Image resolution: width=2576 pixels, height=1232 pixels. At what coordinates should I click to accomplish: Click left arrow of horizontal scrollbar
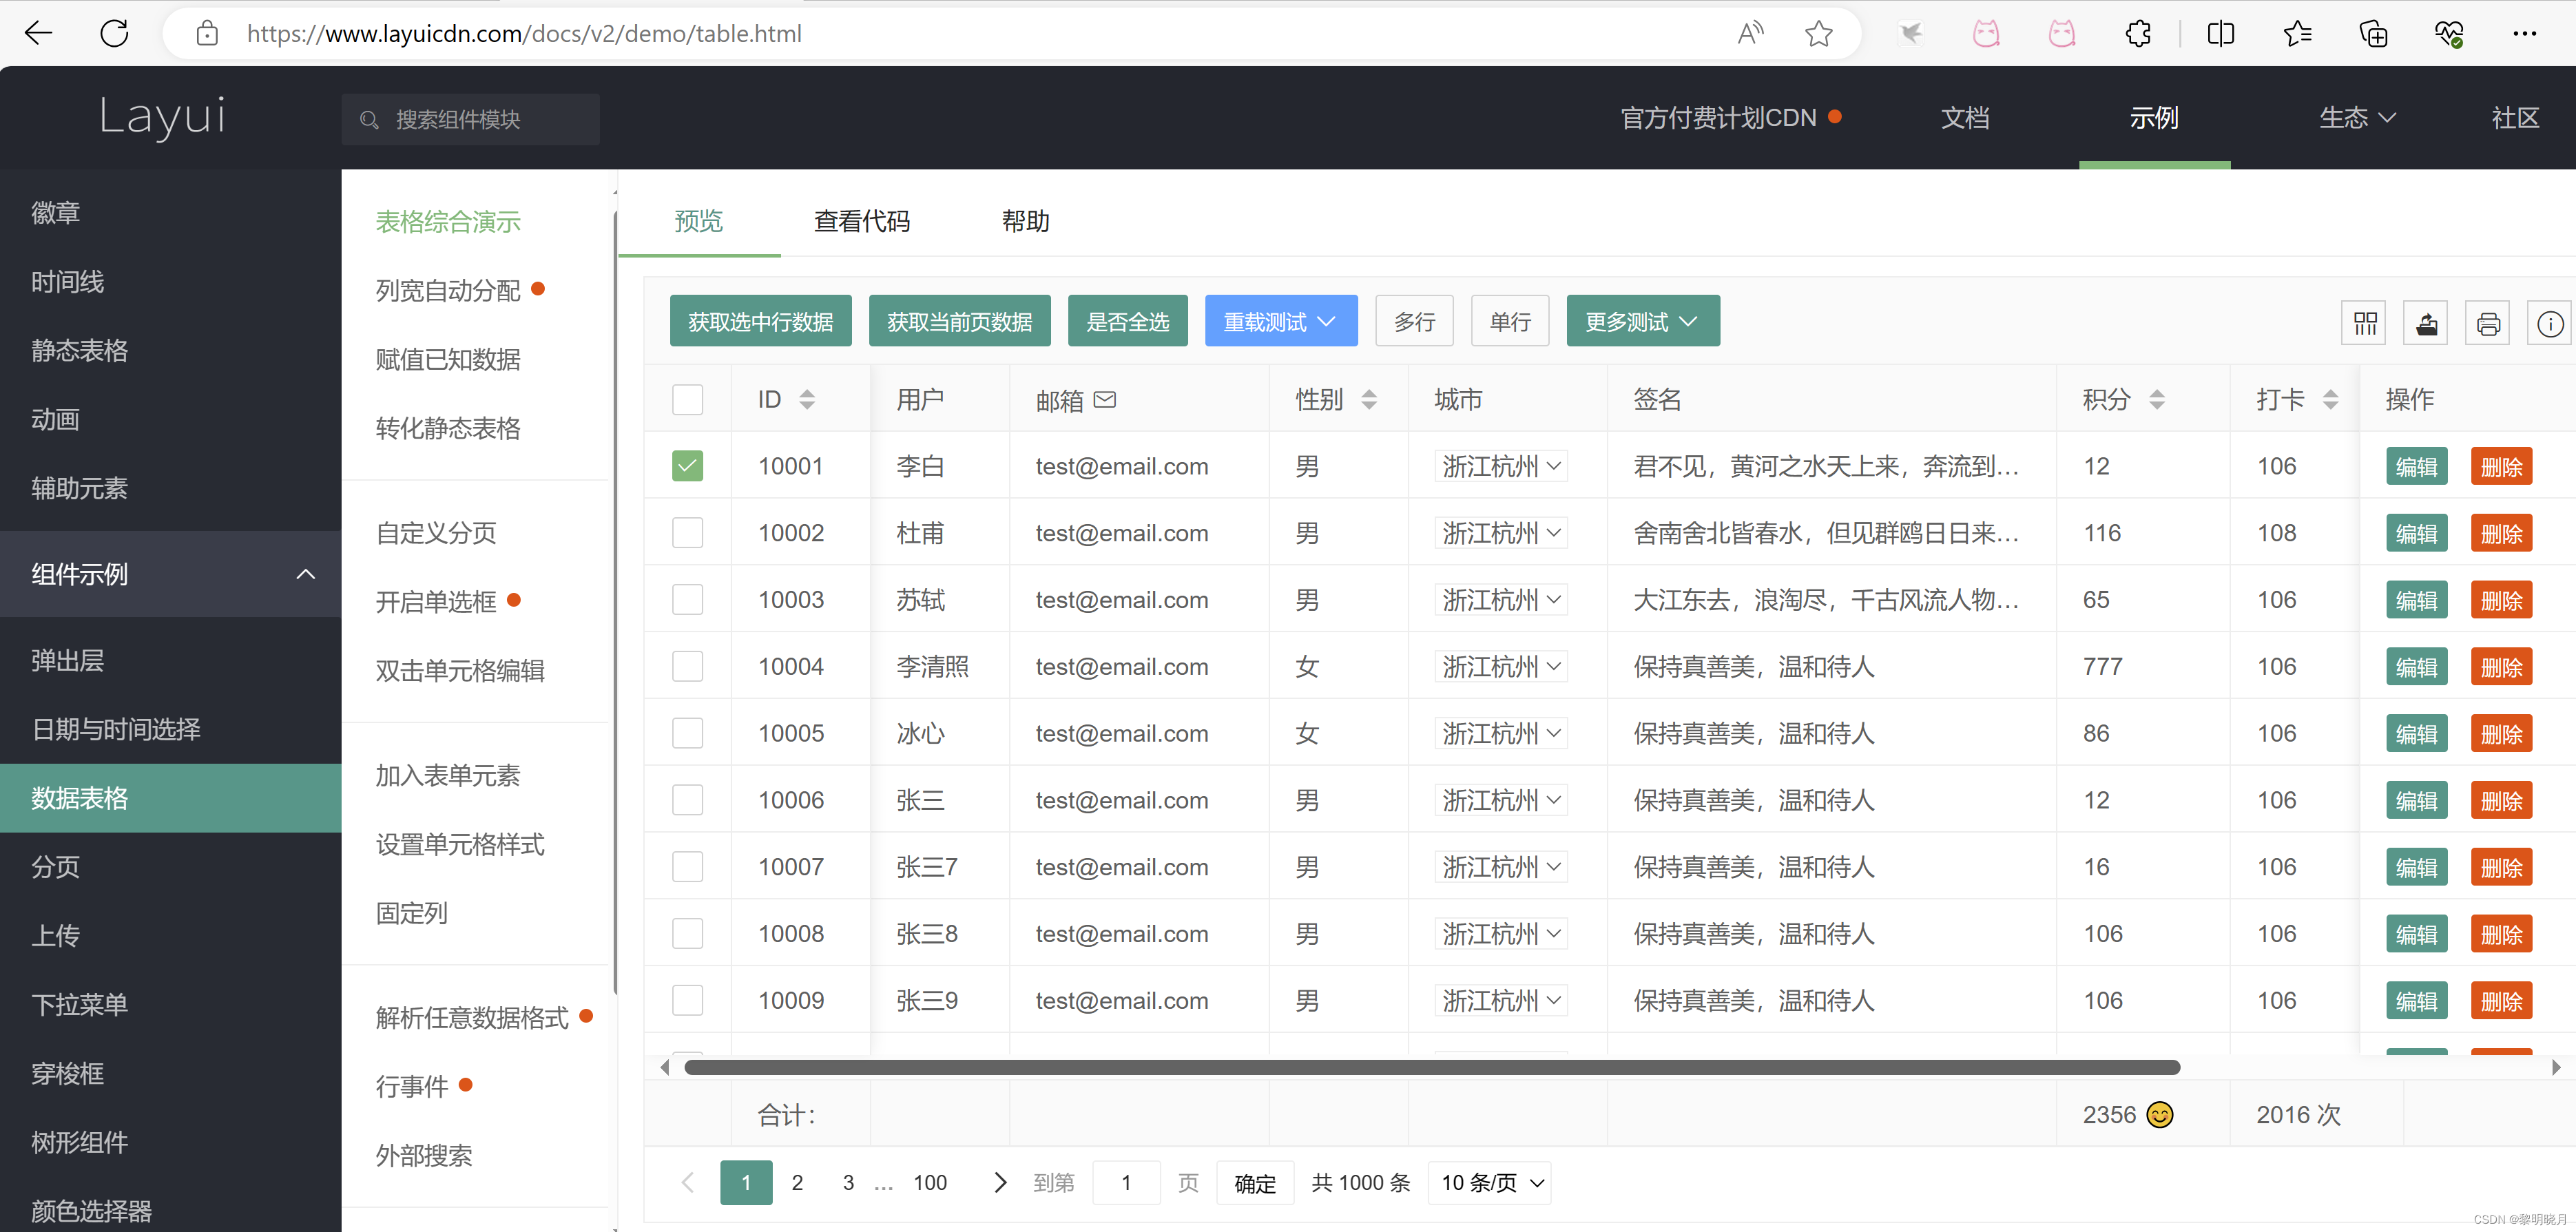[665, 1067]
